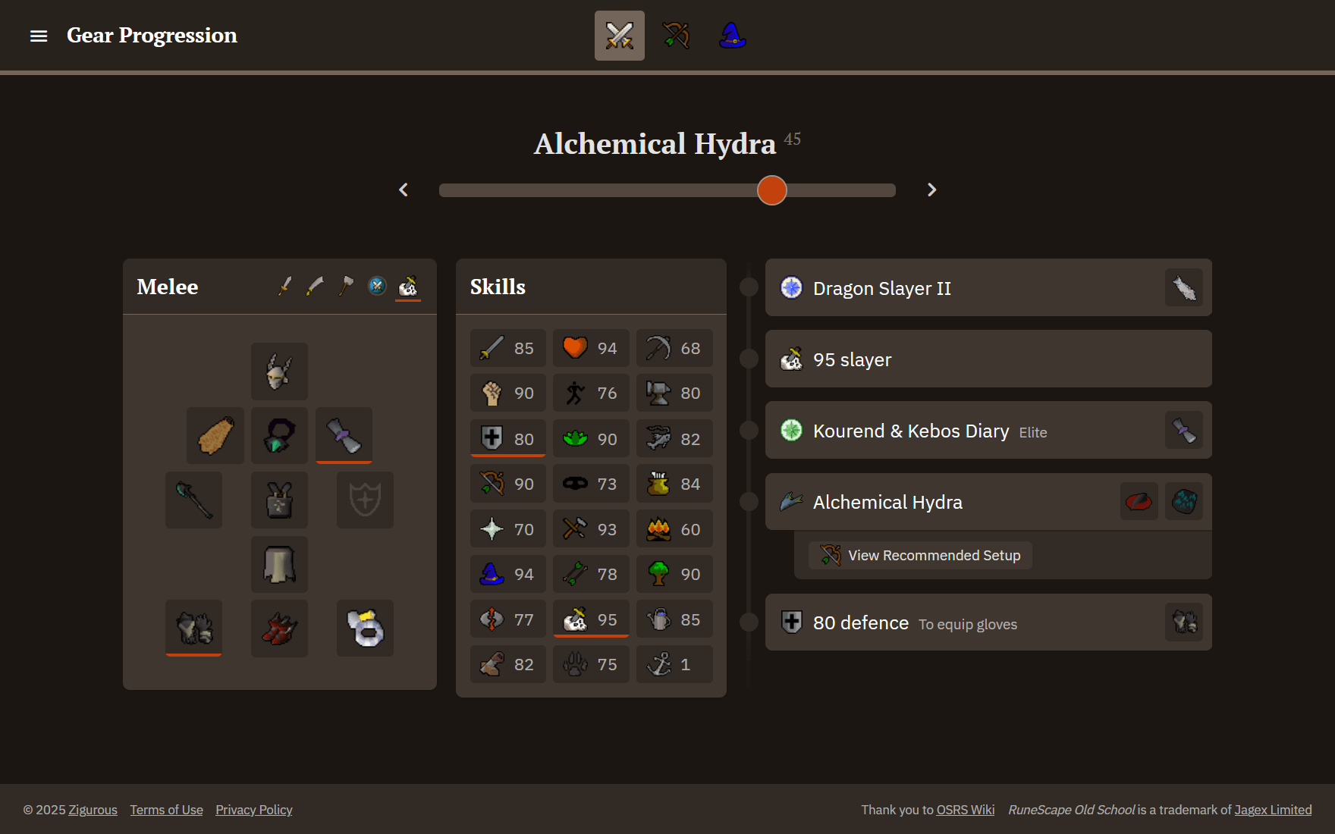
Task: Switch to the Magic wizard hat tab
Action: pyautogui.click(x=732, y=36)
